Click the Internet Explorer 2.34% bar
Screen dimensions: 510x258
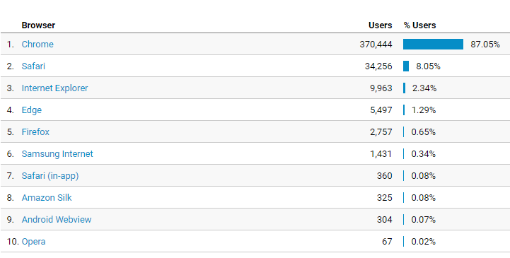tap(405, 88)
